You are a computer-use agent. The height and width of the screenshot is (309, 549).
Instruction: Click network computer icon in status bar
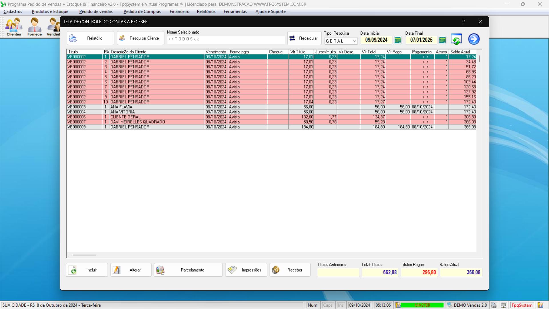pyautogui.click(x=504, y=305)
